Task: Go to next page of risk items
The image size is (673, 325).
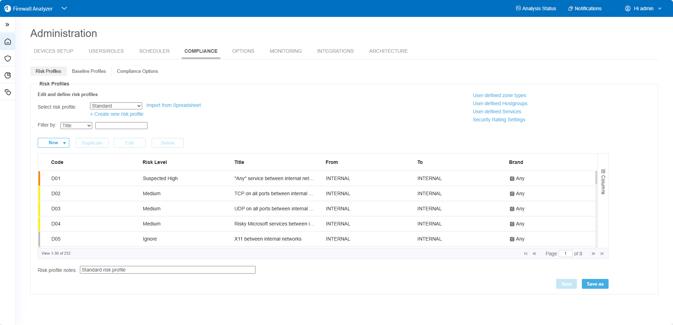Action: [x=593, y=254]
